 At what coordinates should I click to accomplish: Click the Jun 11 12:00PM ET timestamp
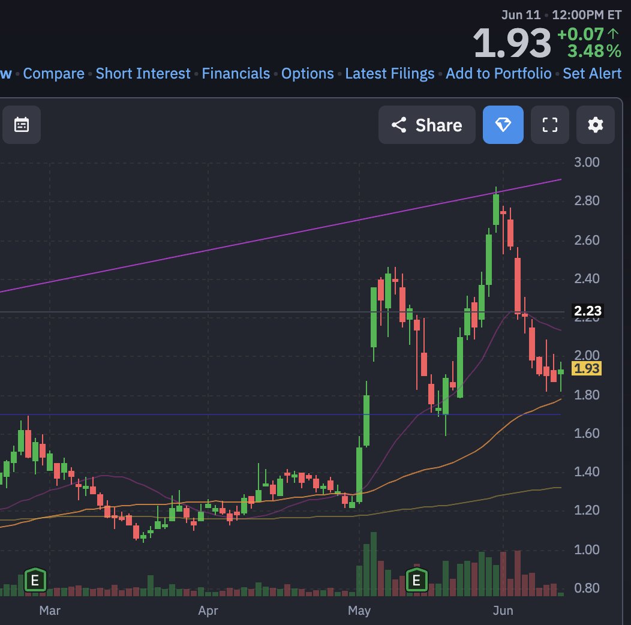point(561,15)
